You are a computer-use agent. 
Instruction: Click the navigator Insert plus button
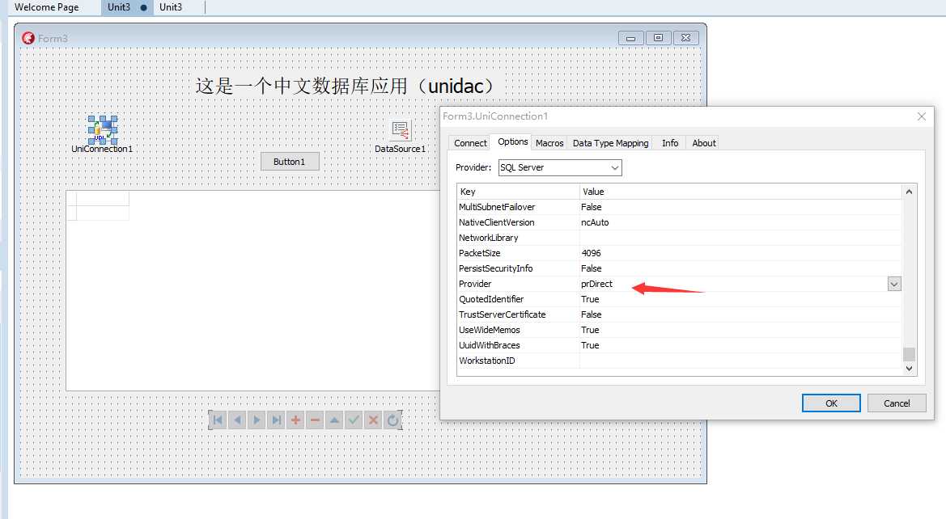[x=295, y=420]
